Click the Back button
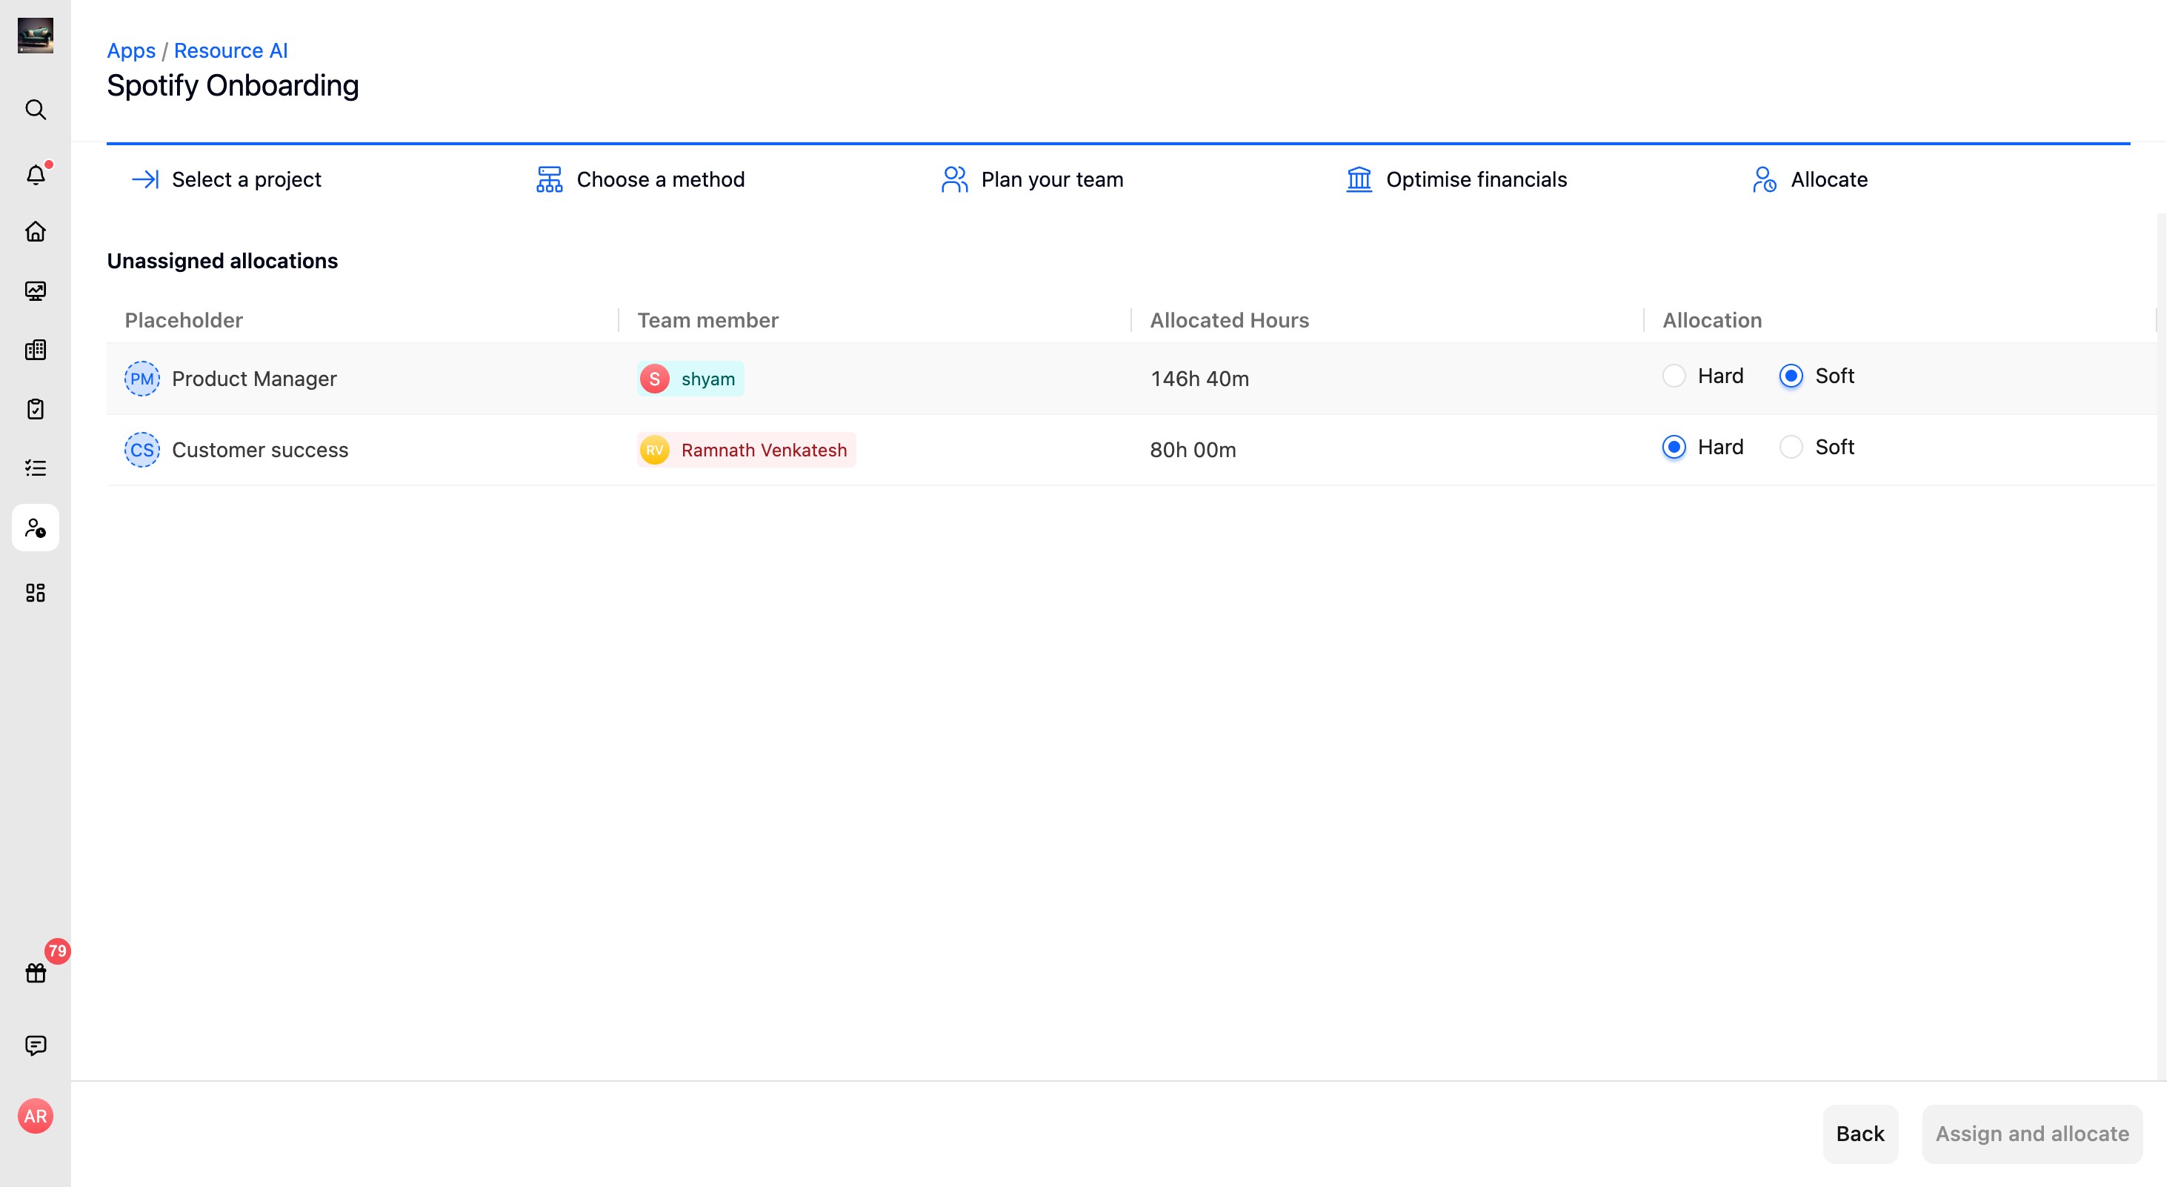Image resolution: width=2178 pixels, height=1187 pixels. 1860,1134
